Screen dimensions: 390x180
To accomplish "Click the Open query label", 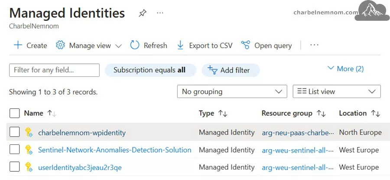I will pyautogui.click(x=273, y=46).
